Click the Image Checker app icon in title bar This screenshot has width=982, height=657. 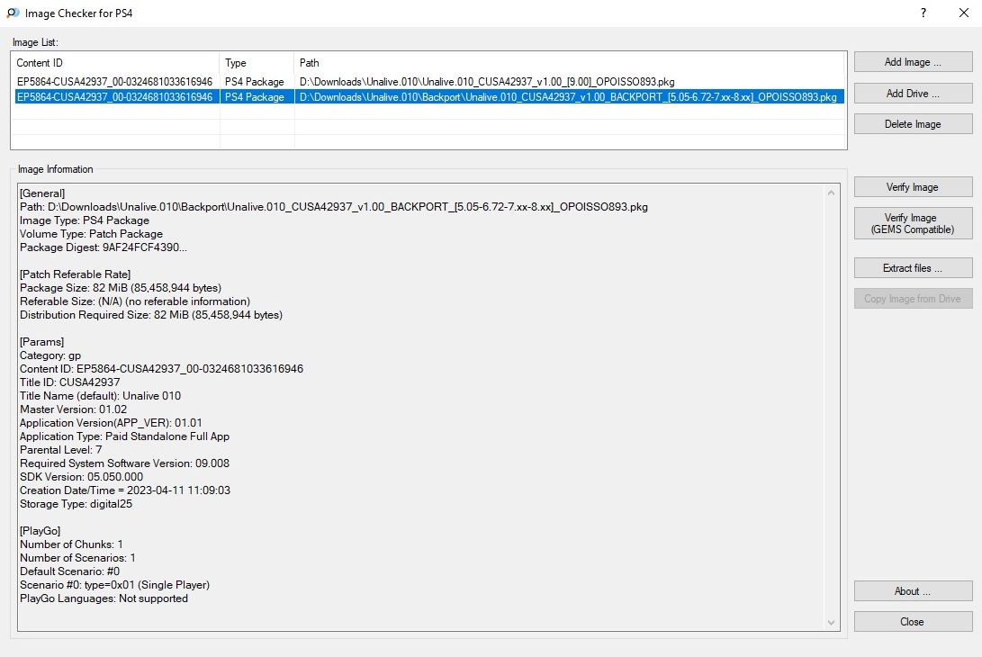point(13,13)
